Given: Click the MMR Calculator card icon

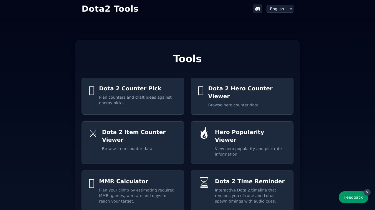Looking at the screenshot, I should (92, 183).
